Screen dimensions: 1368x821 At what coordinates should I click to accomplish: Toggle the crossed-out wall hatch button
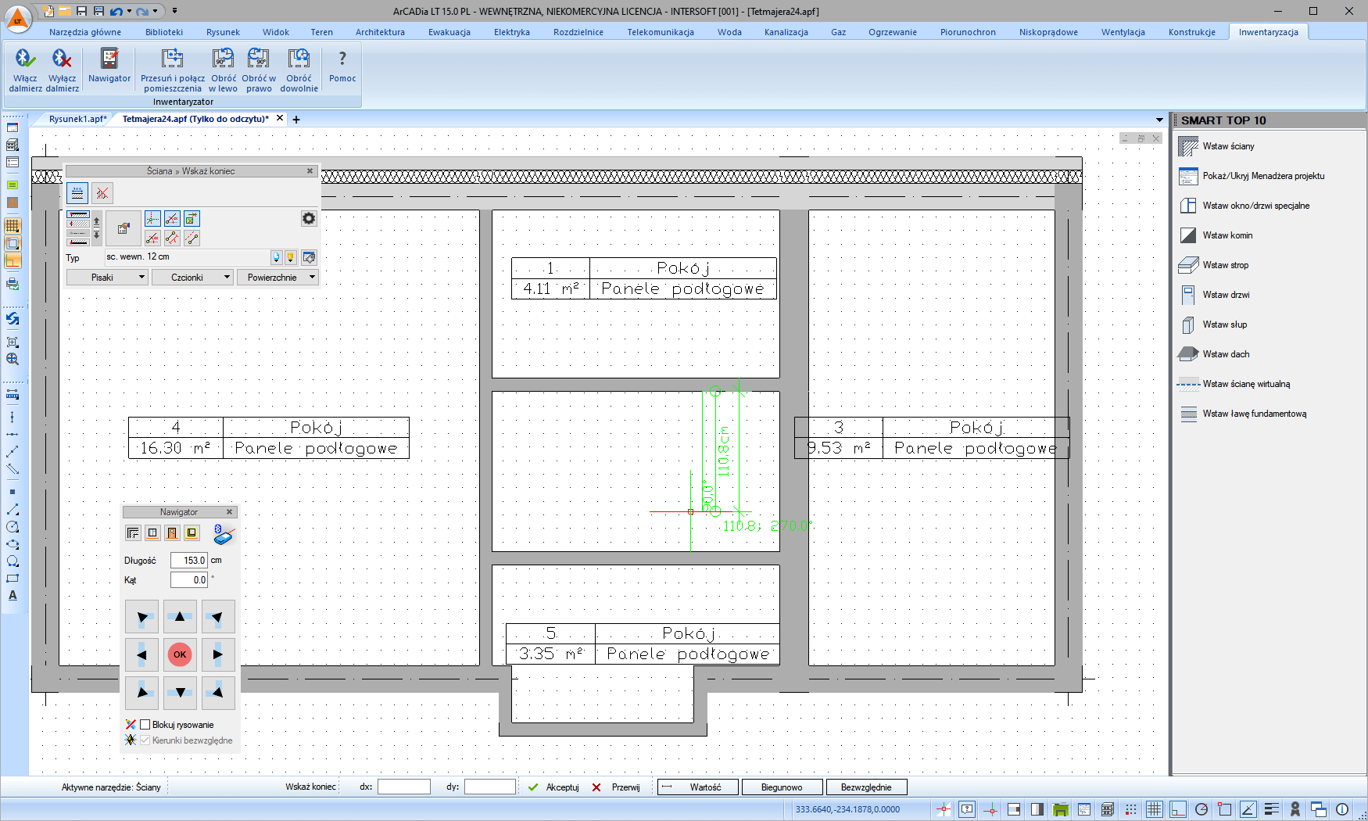tap(102, 193)
